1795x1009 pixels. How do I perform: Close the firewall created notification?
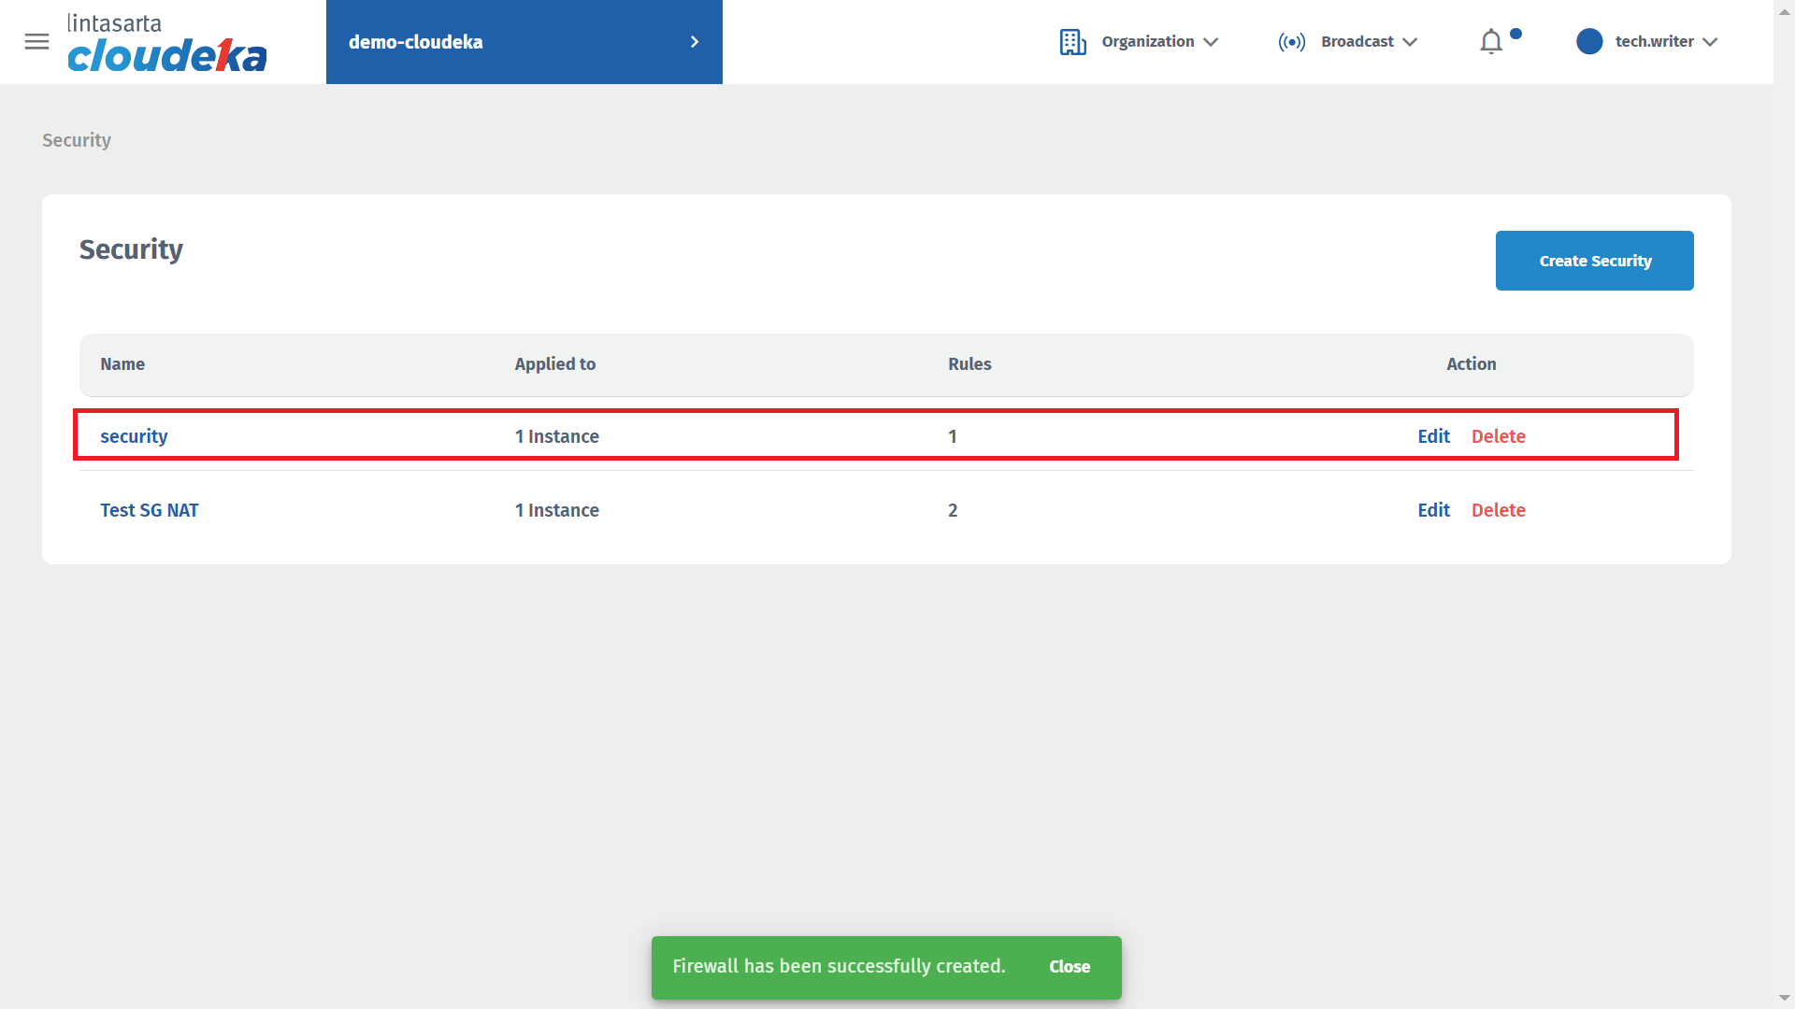click(1069, 967)
